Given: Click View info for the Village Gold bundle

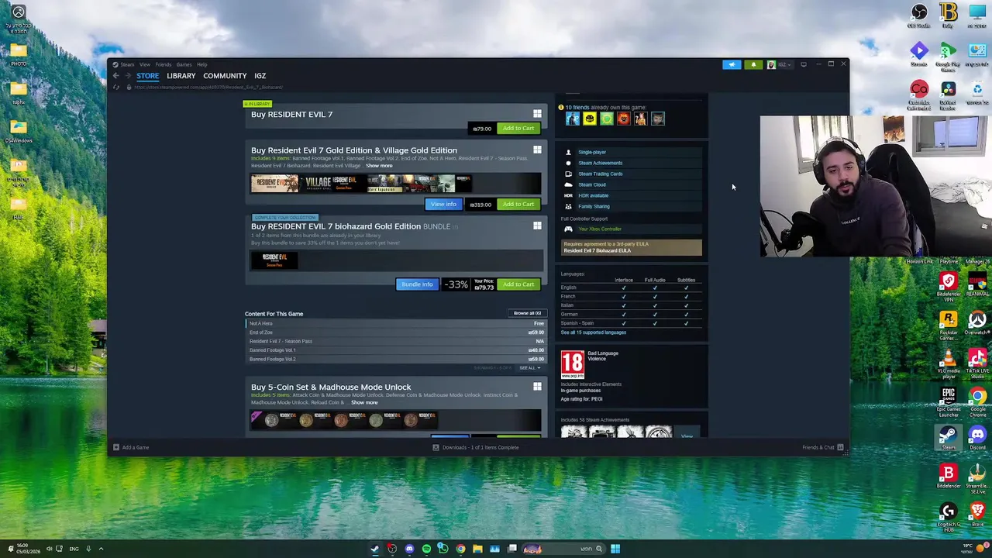Looking at the screenshot, I should click(x=443, y=205).
